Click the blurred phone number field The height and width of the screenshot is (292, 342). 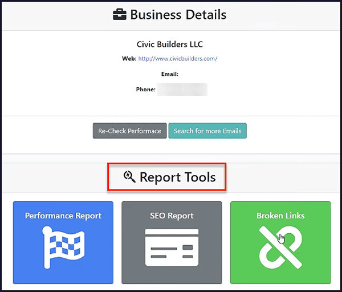coord(182,90)
